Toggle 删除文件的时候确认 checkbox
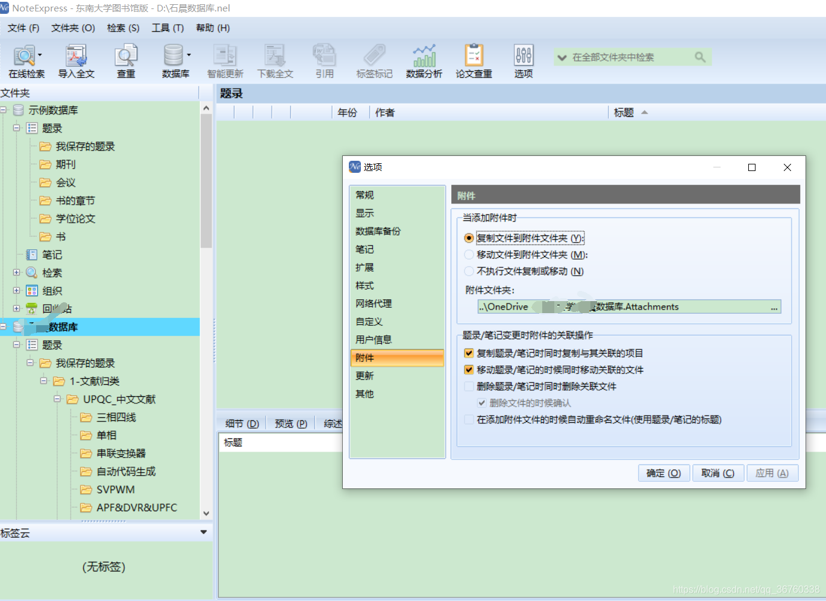 click(x=481, y=403)
